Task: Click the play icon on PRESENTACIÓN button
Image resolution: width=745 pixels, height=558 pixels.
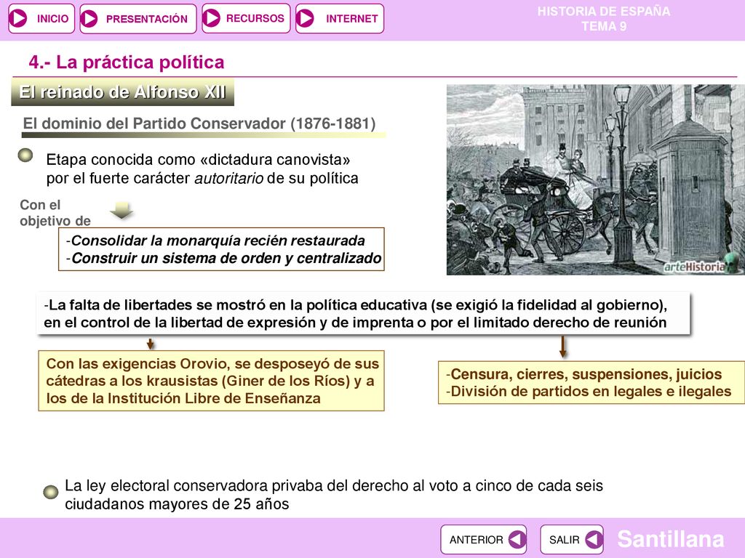Action: pos(89,19)
